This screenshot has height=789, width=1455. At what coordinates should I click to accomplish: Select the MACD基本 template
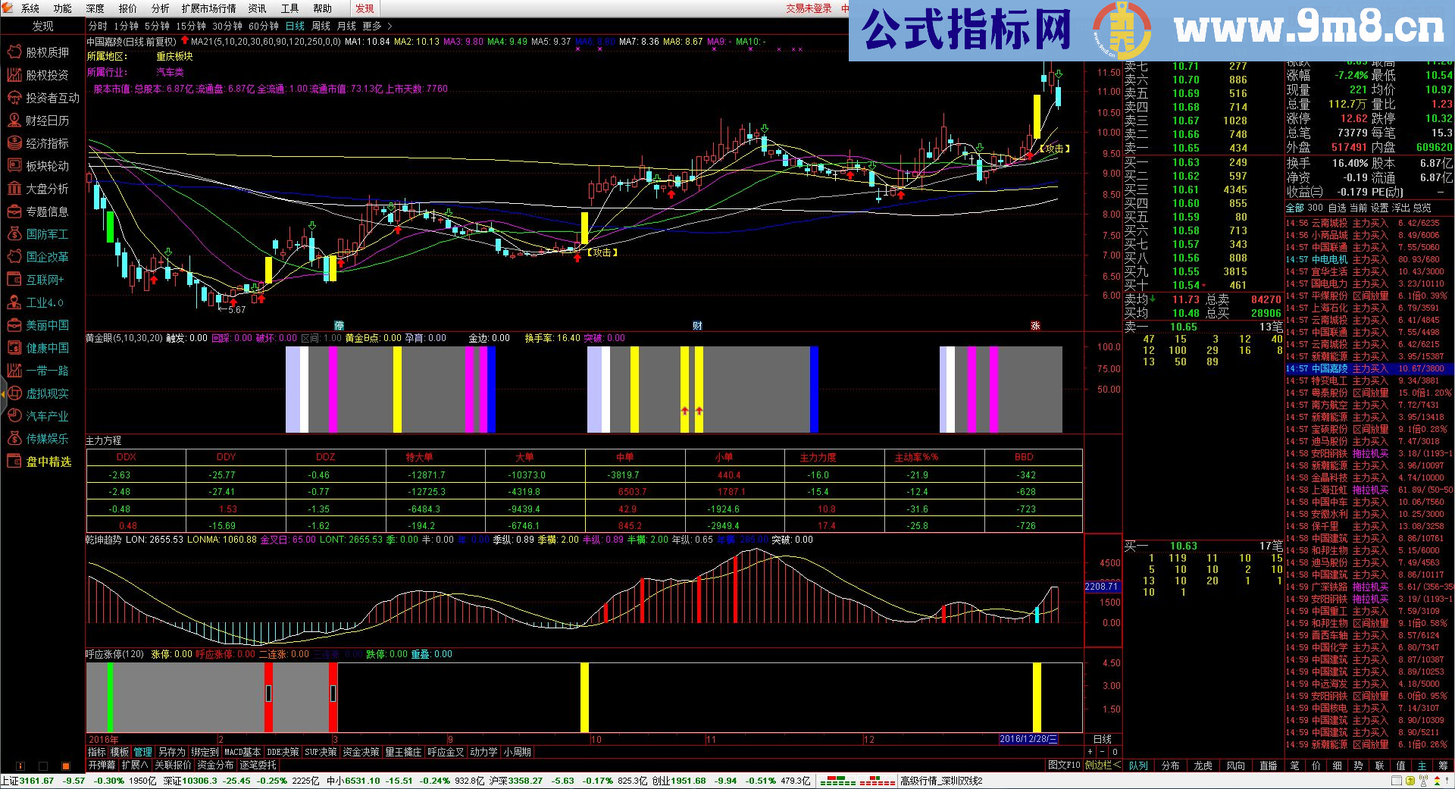click(x=242, y=752)
